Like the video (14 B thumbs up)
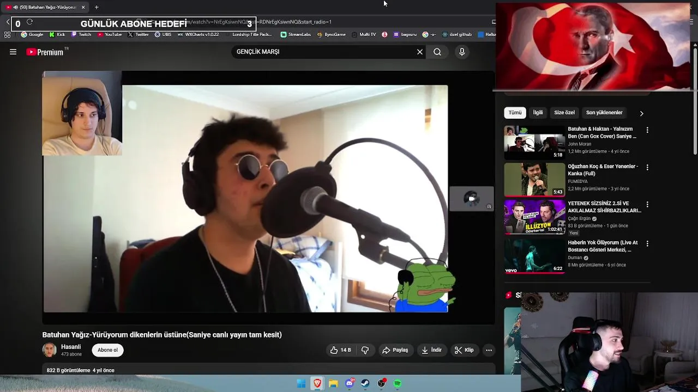This screenshot has height=392, width=698. tap(340, 350)
